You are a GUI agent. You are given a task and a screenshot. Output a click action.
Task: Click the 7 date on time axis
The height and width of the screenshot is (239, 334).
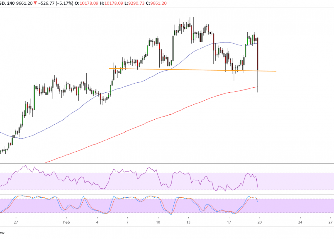pyautogui.click(x=127, y=222)
